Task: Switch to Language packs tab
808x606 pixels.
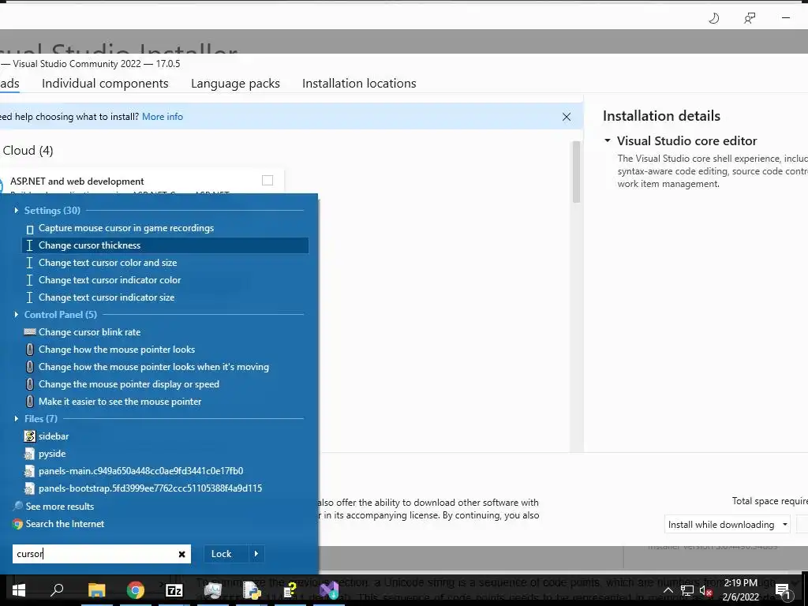Action: (235, 84)
